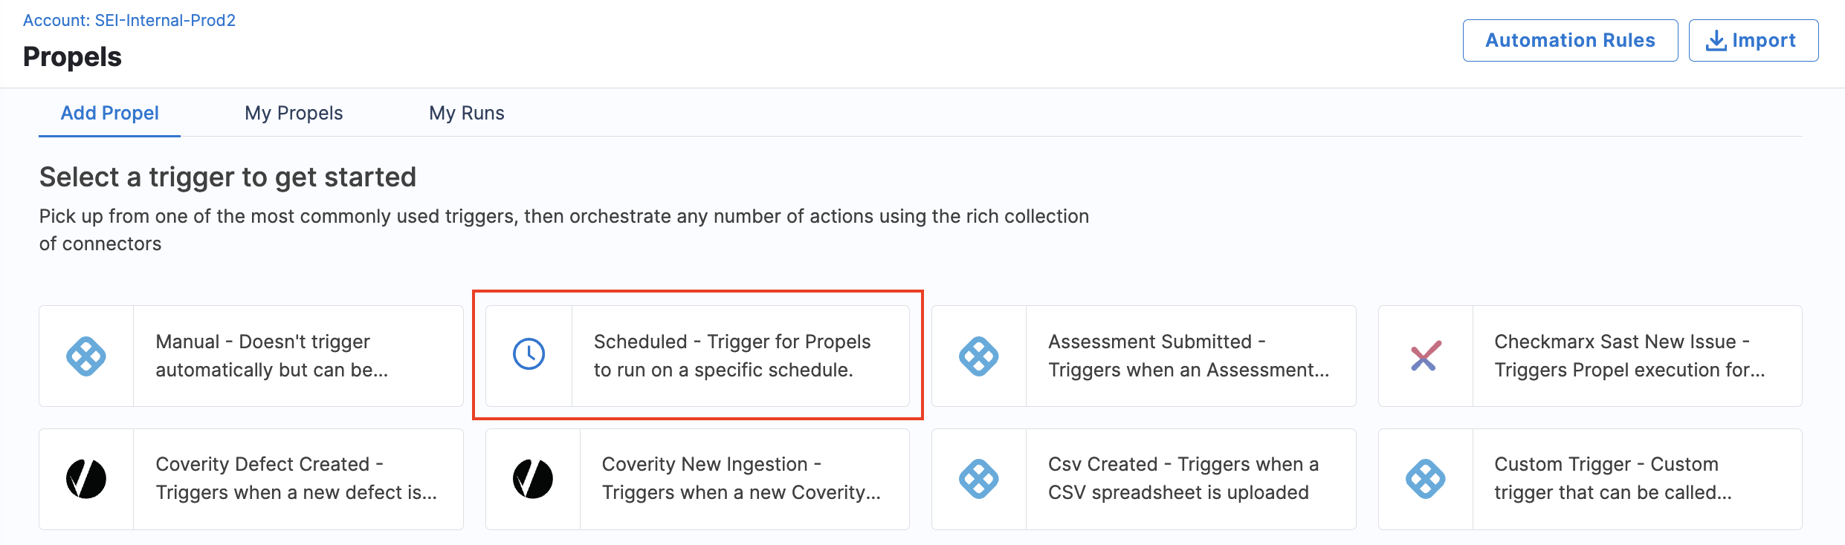Open the My Runs tab

click(467, 113)
